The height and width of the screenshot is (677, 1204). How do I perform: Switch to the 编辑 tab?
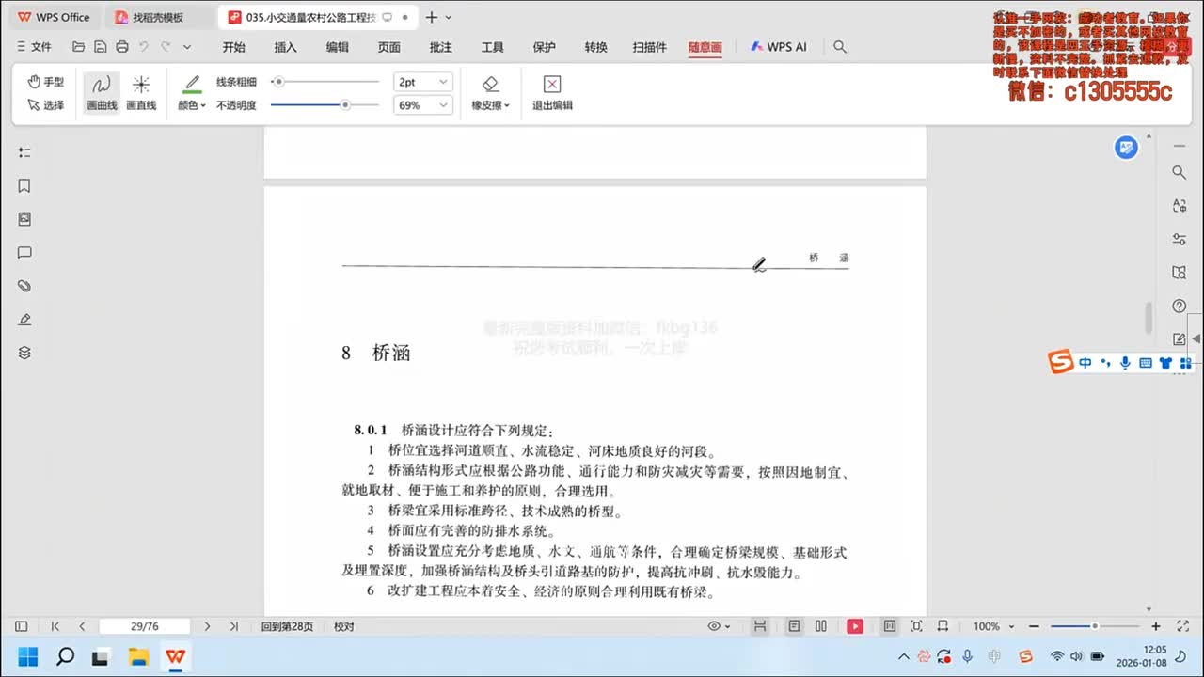point(337,47)
